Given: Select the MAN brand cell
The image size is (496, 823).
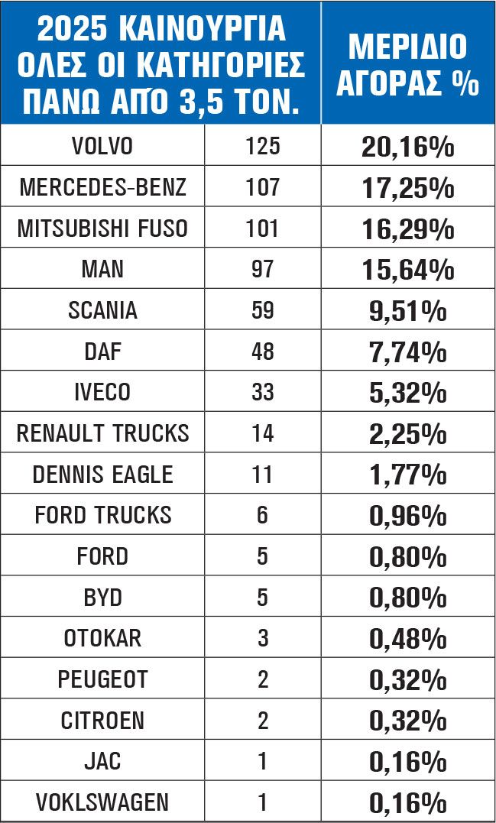Looking at the screenshot, I should [102, 269].
